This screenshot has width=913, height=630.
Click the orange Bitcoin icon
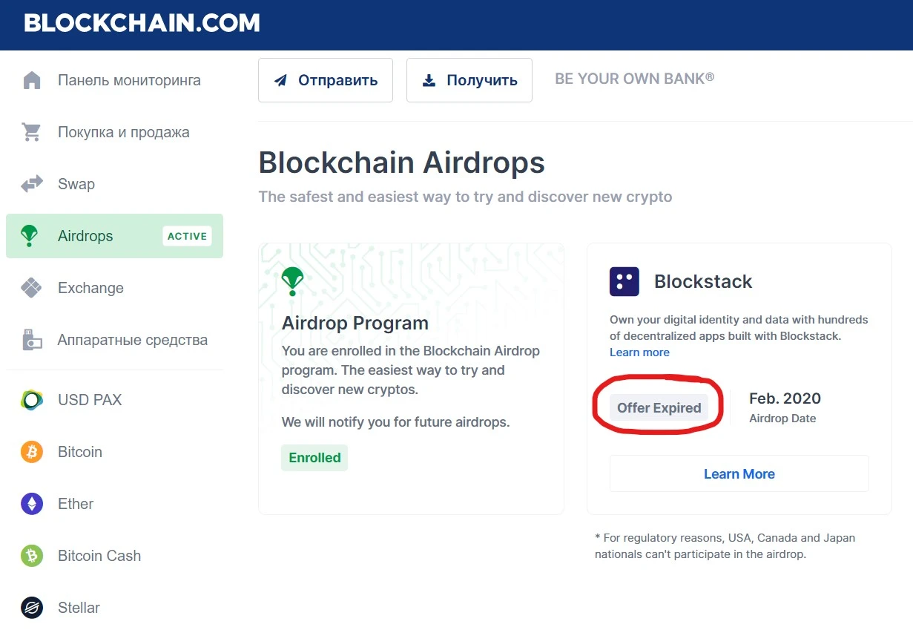click(32, 452)
